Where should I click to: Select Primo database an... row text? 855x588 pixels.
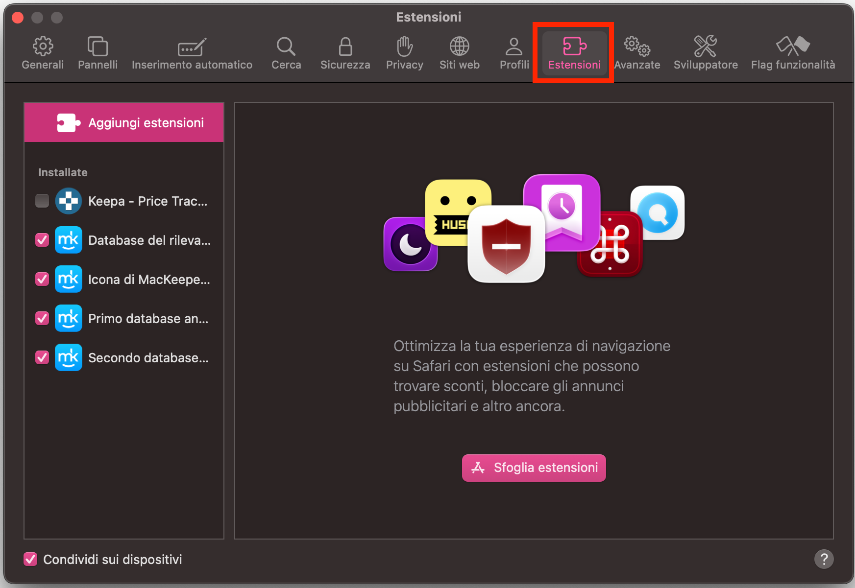coord(148,319)
